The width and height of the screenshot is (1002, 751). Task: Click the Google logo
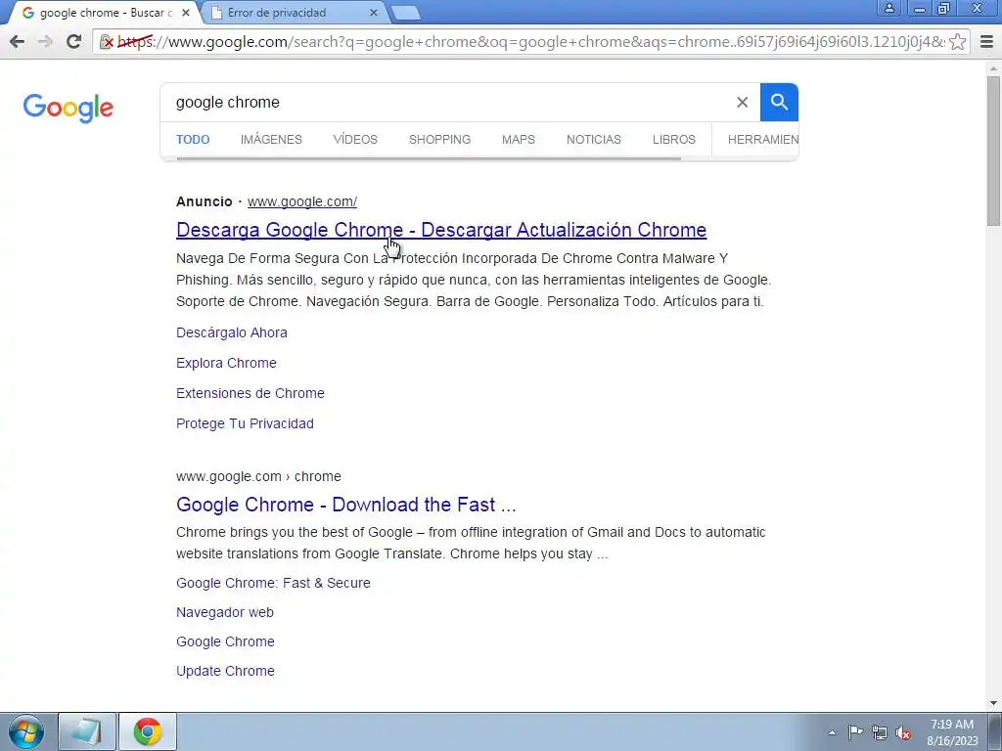tap(68, 108)
